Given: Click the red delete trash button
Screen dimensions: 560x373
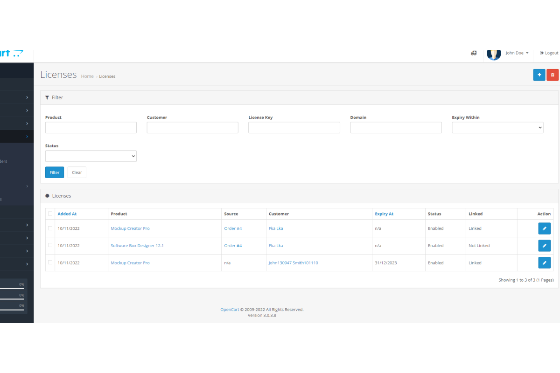Looking at the screenshot, I should tap(553, 75).
